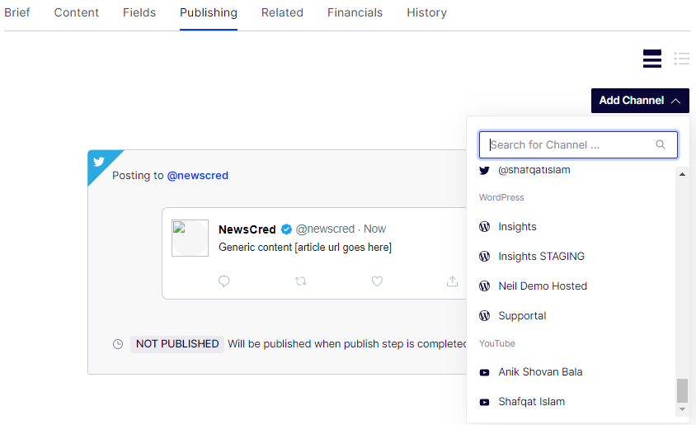Click the YouTube icon beside Shafqat Islam
This screenshot has width=696, height=425.
pyautogui.click(x=484, y=402)
